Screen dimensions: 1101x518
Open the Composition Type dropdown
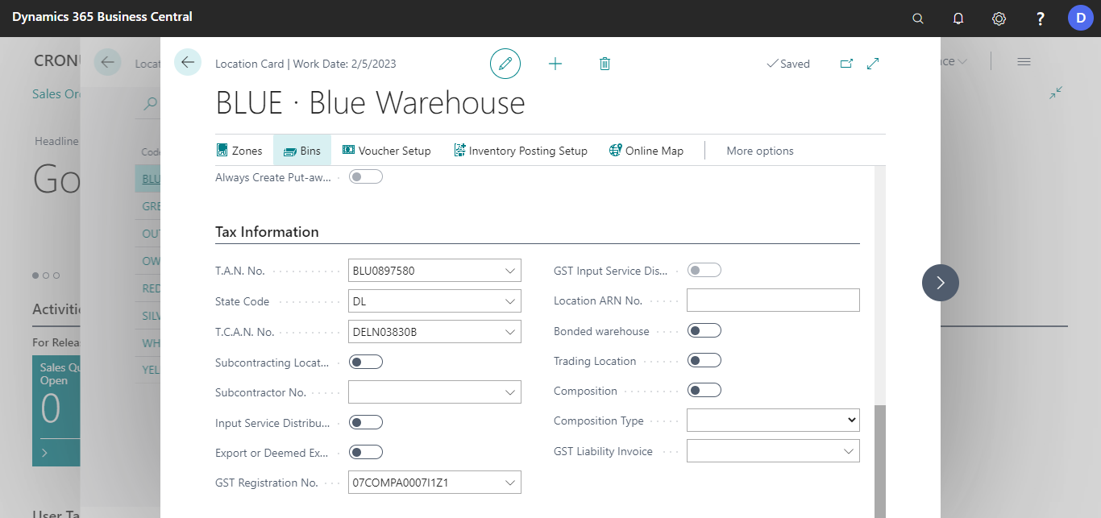tap(850, 420)
